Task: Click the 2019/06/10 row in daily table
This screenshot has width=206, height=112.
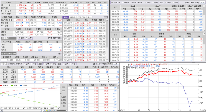Action: coord(84,58)
